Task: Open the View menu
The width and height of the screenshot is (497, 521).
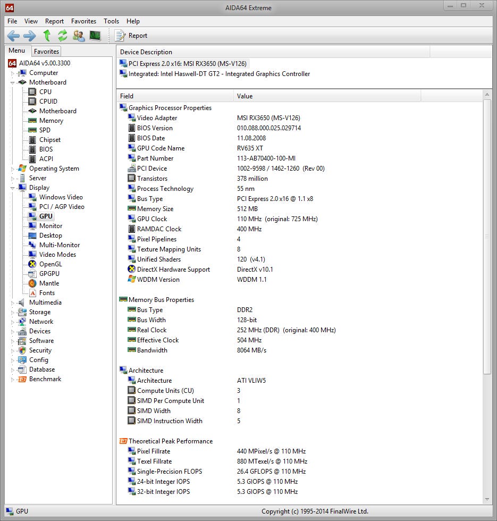Action: (31, 21)
